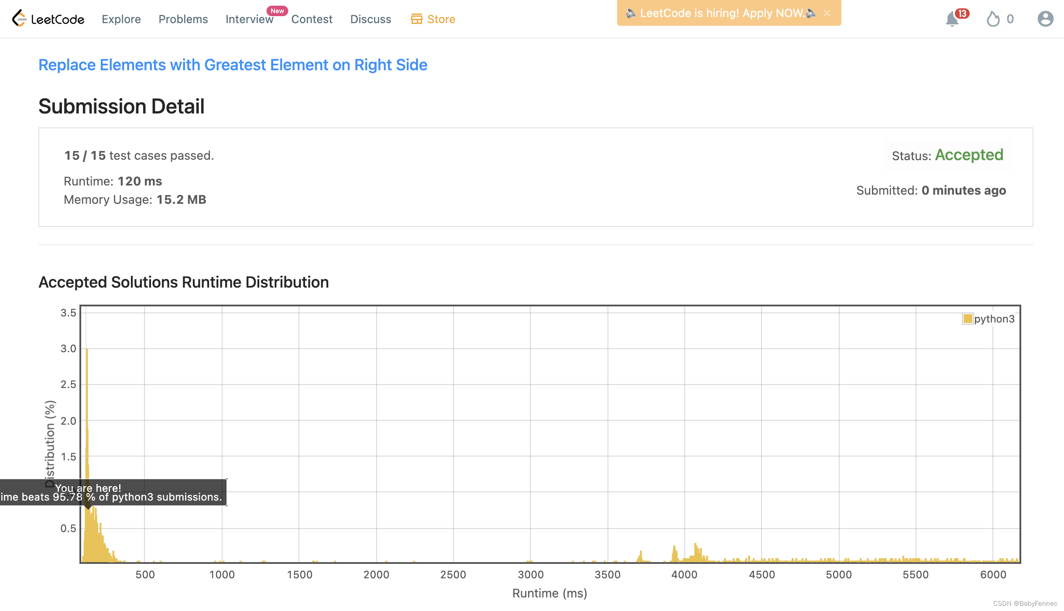
Task: Click the LeetCode hiring Apply NOW banner
Action: (722, 13)
